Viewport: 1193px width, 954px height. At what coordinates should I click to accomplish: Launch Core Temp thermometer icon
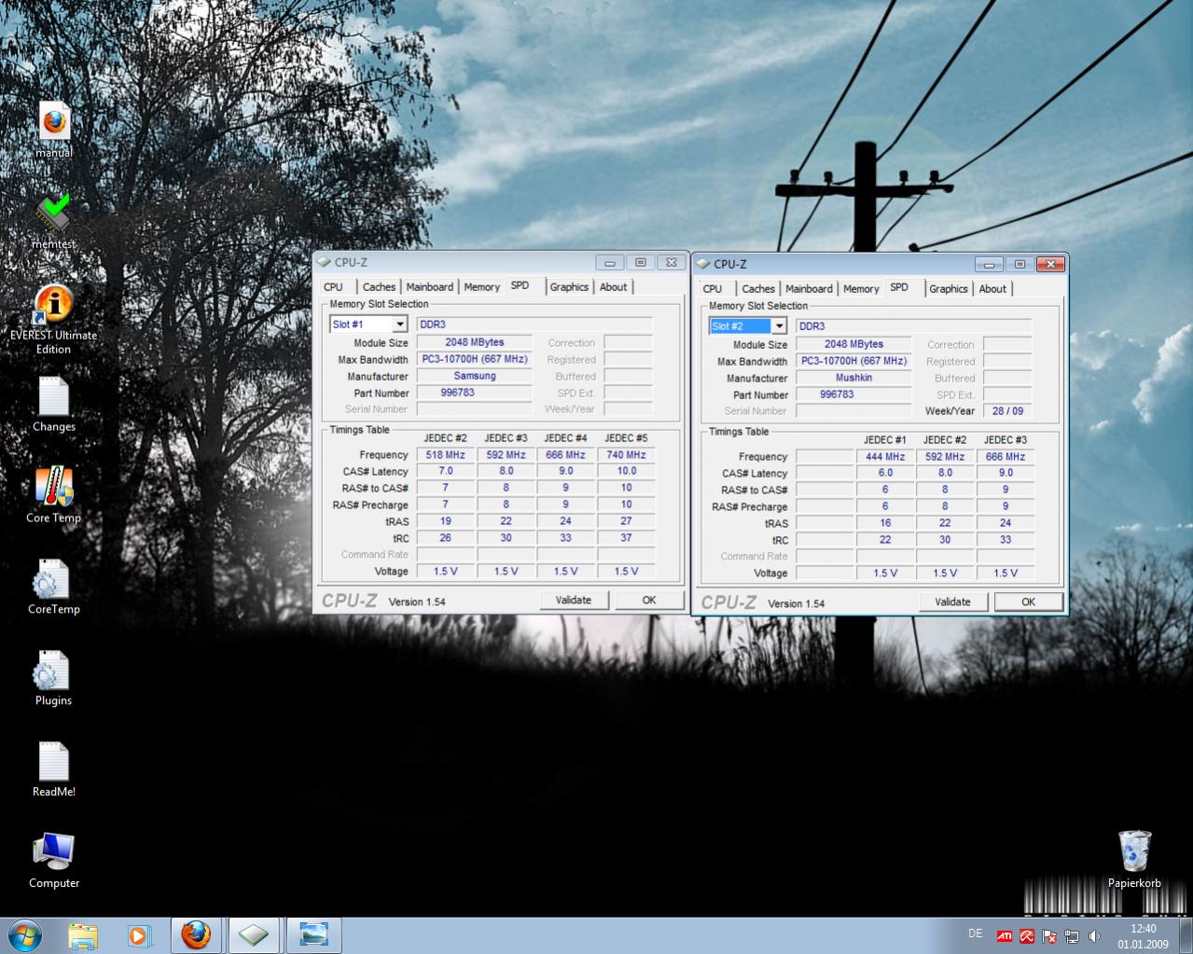(x=54, y=495)
